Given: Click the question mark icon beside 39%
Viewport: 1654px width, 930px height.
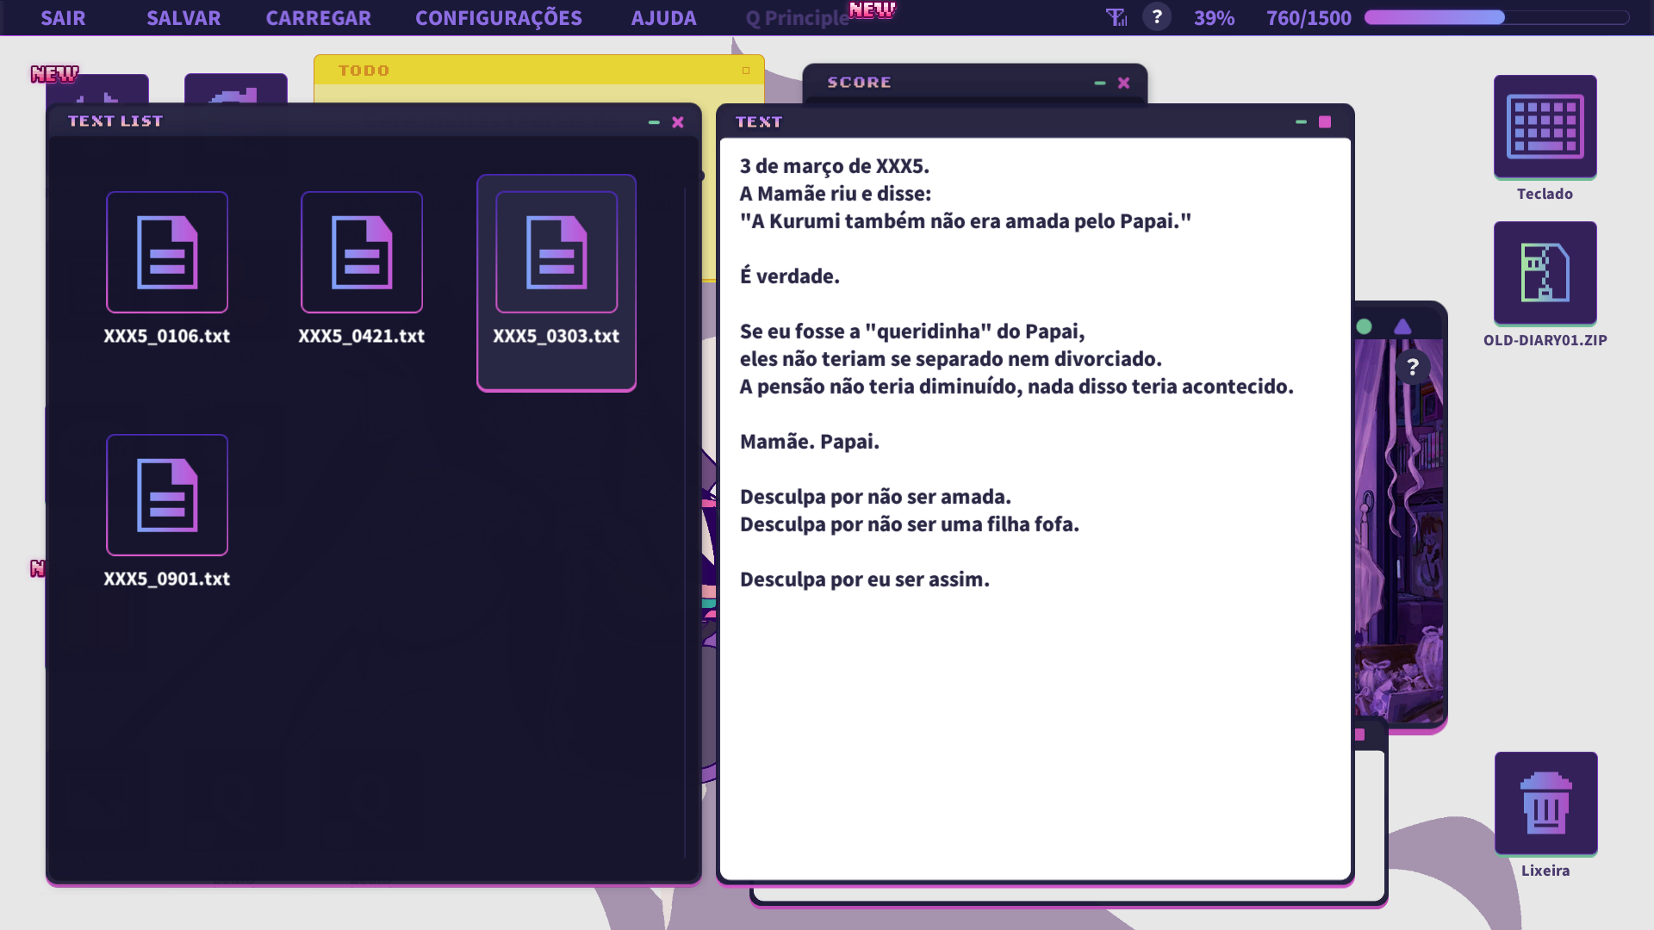Looking at the screenshot, I should [x=1157, y=17].
